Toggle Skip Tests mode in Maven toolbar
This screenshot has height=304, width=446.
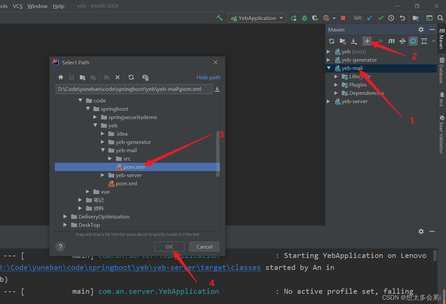click(413, 41)
